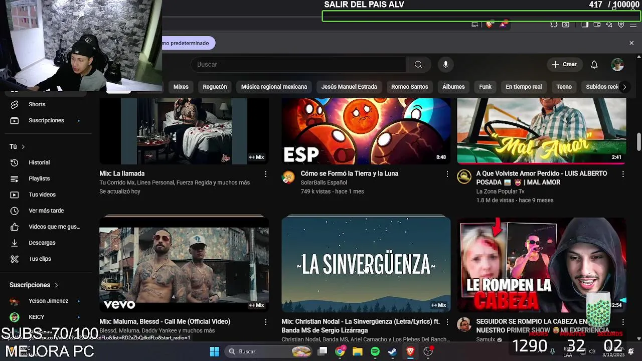Open Steam from the taskbar

tap(392, 351)
